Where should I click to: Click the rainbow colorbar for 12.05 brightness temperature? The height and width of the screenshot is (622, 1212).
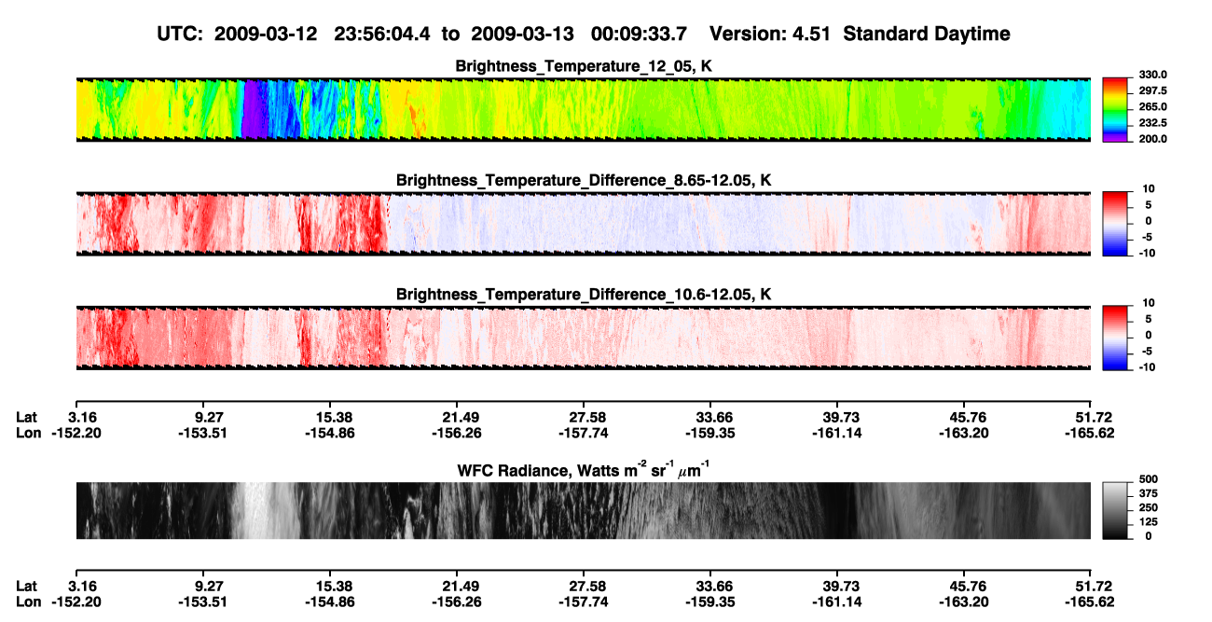1116,109
